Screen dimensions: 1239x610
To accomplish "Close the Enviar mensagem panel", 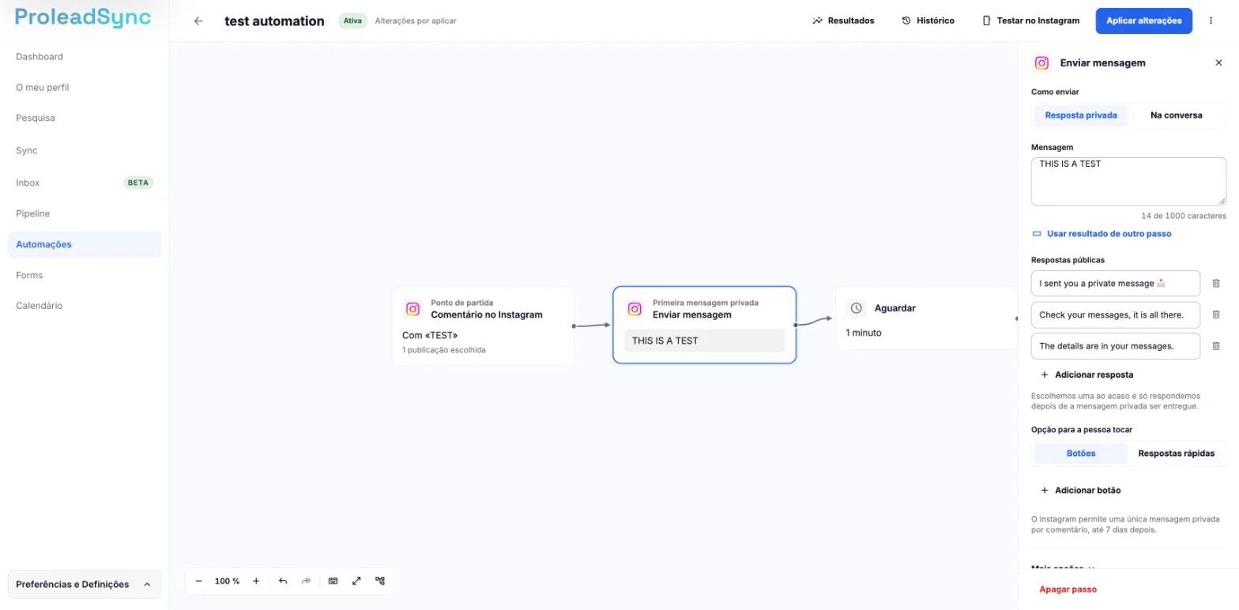I will (1218, 62).
